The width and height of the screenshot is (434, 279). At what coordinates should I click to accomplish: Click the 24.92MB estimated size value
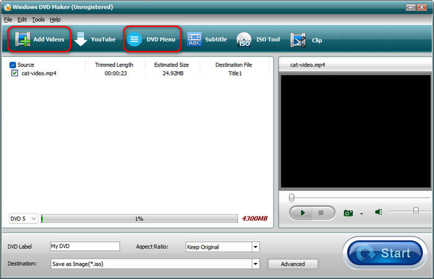pyautogui.click(x=173, y=73)
